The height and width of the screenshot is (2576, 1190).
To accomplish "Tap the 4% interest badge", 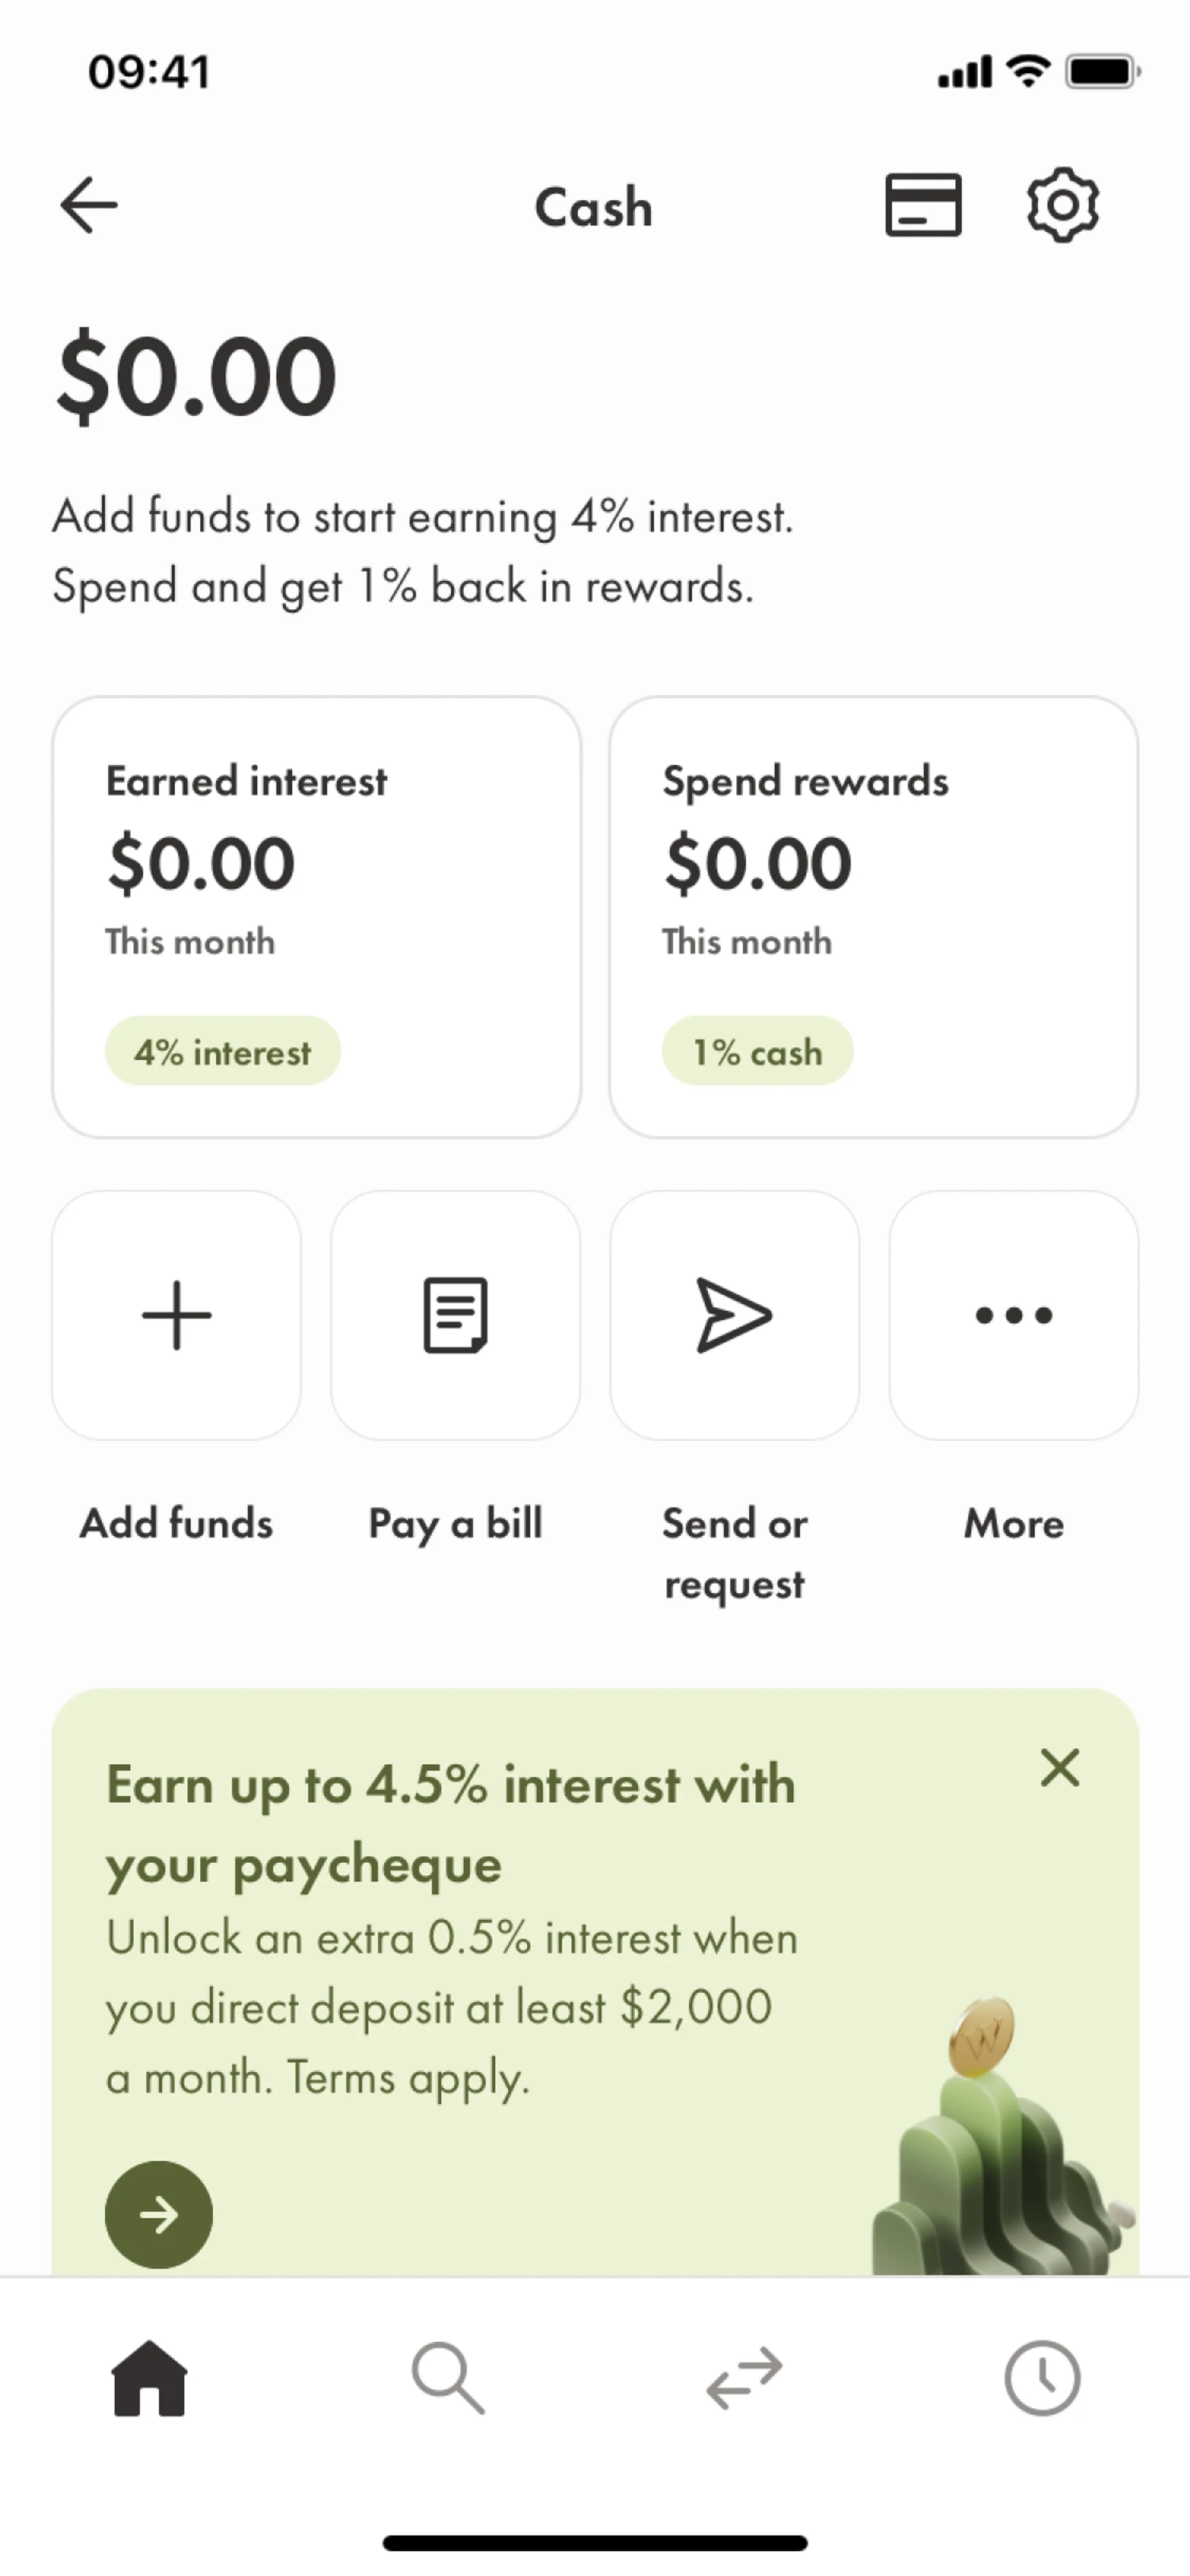I will (x=222, y=1052).
